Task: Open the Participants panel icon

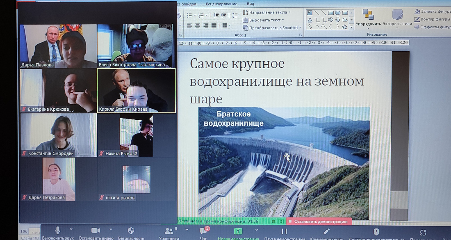Action: coord(169,231)
